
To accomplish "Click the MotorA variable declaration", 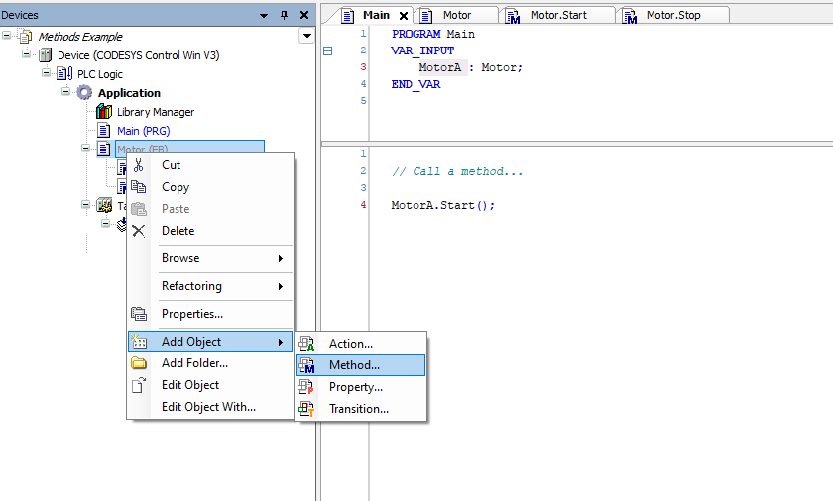I will coord(440,67).
